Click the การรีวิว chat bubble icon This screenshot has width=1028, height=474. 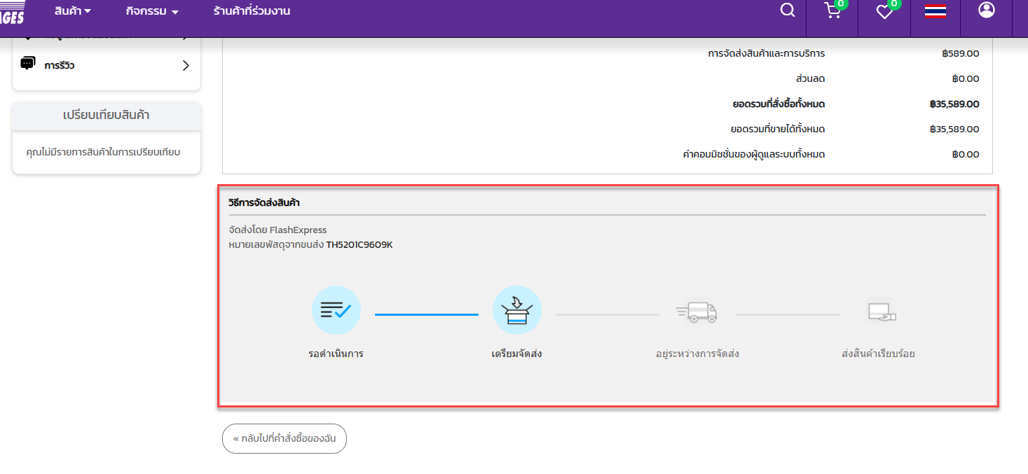point(28,64)
